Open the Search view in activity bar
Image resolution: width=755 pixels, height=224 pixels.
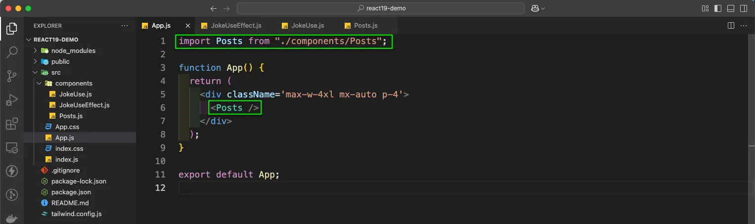pyautogui.click(x=11, y=52)
